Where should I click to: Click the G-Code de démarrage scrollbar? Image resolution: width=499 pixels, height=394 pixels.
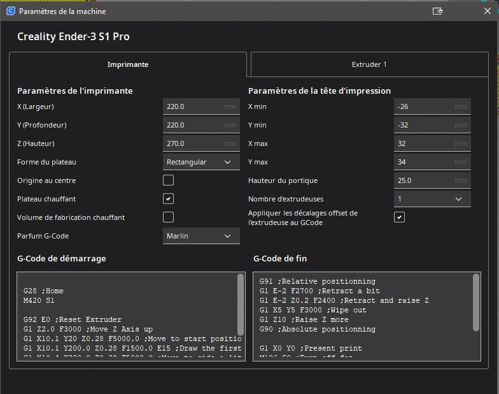[x=241, y=305]
